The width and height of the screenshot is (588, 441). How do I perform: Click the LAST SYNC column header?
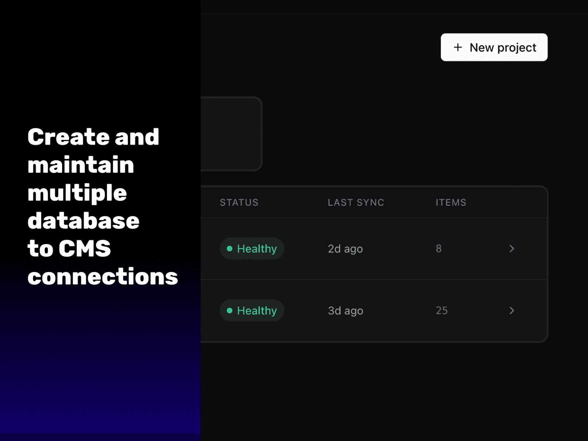(356, 203)
